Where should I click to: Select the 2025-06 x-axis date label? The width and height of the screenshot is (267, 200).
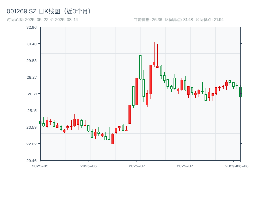point(88,166)
